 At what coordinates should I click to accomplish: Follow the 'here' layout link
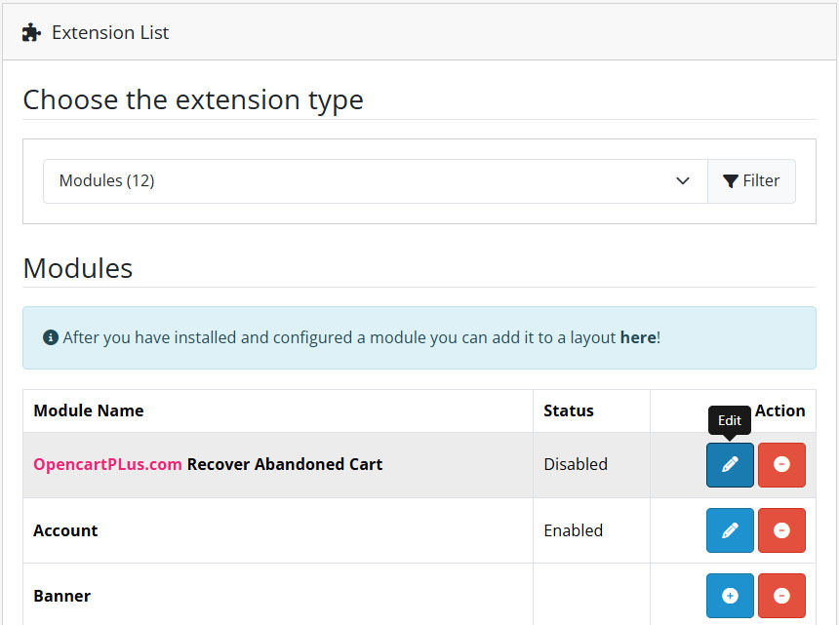pos(638,338)
